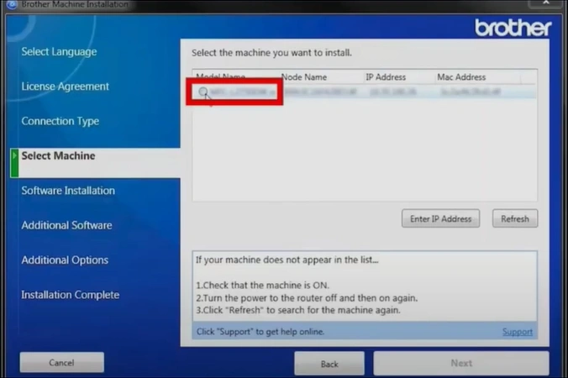Choose Additional Software in the sidebar

point(66,225)
